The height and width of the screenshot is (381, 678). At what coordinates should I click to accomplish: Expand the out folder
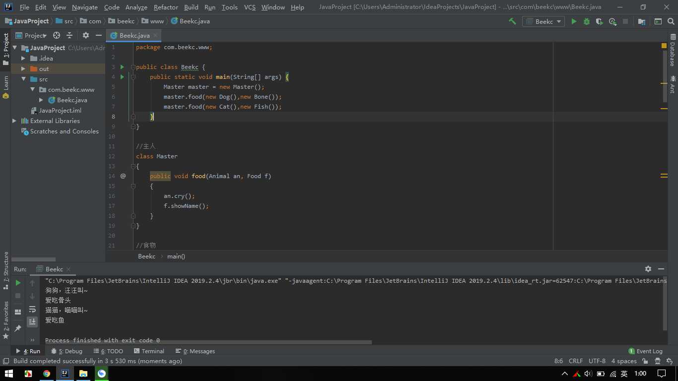point(23,69)
